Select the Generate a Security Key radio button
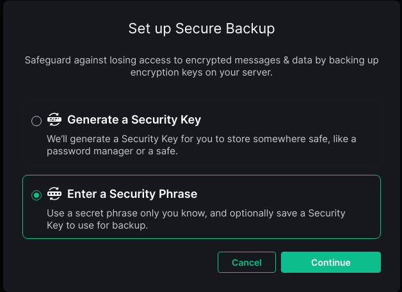 pos(36,120)
